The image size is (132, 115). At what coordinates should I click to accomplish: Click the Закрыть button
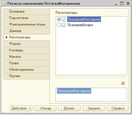point(94,108)
